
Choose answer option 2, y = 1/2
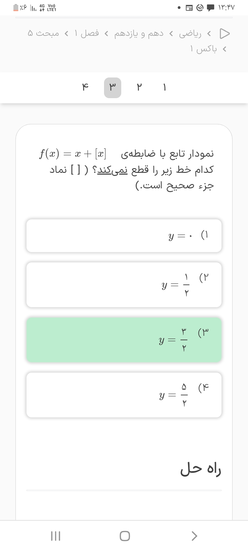tap(124, 285)
